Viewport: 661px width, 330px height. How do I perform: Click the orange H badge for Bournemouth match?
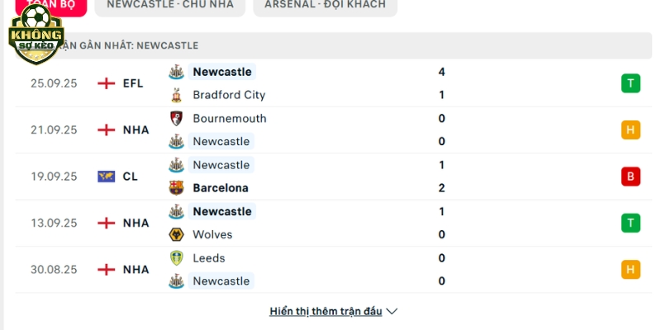[630, 130]
